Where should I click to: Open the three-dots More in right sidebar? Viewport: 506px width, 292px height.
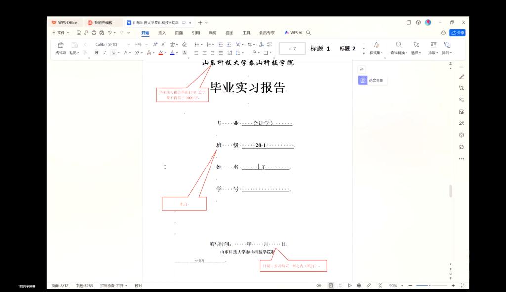pyautogui.click(x=461, y=159)
